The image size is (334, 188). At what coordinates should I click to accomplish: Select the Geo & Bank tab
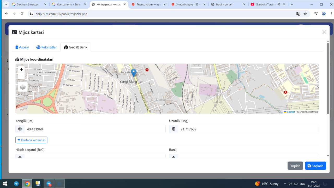(76, 47)
